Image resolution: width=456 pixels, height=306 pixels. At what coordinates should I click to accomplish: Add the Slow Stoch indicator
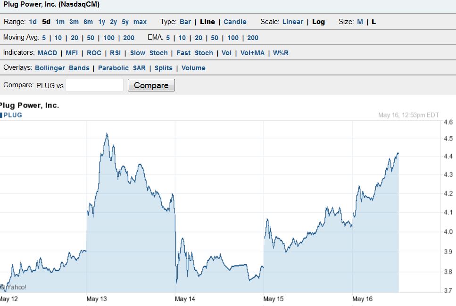click(x=149, y=53)
